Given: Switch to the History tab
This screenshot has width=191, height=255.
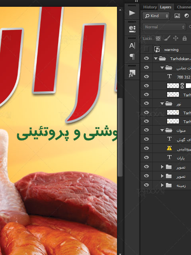Looking at the screenshot, I should pyautogui.click(x=150, y=7).
